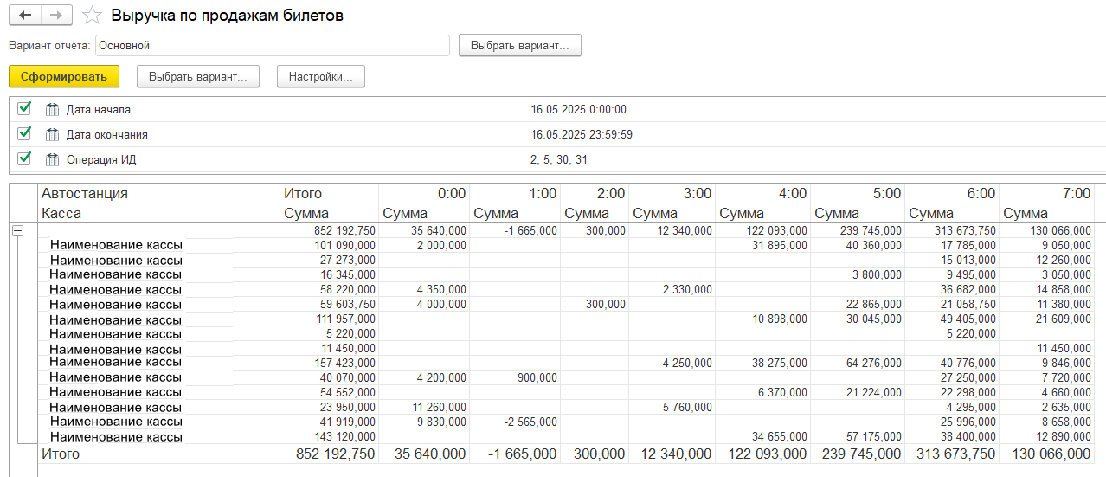Toggle the Дата окончания checkbox
The height and width of the screenshot is (477, 1106).
pyautogui.click(x=24, y=134)
